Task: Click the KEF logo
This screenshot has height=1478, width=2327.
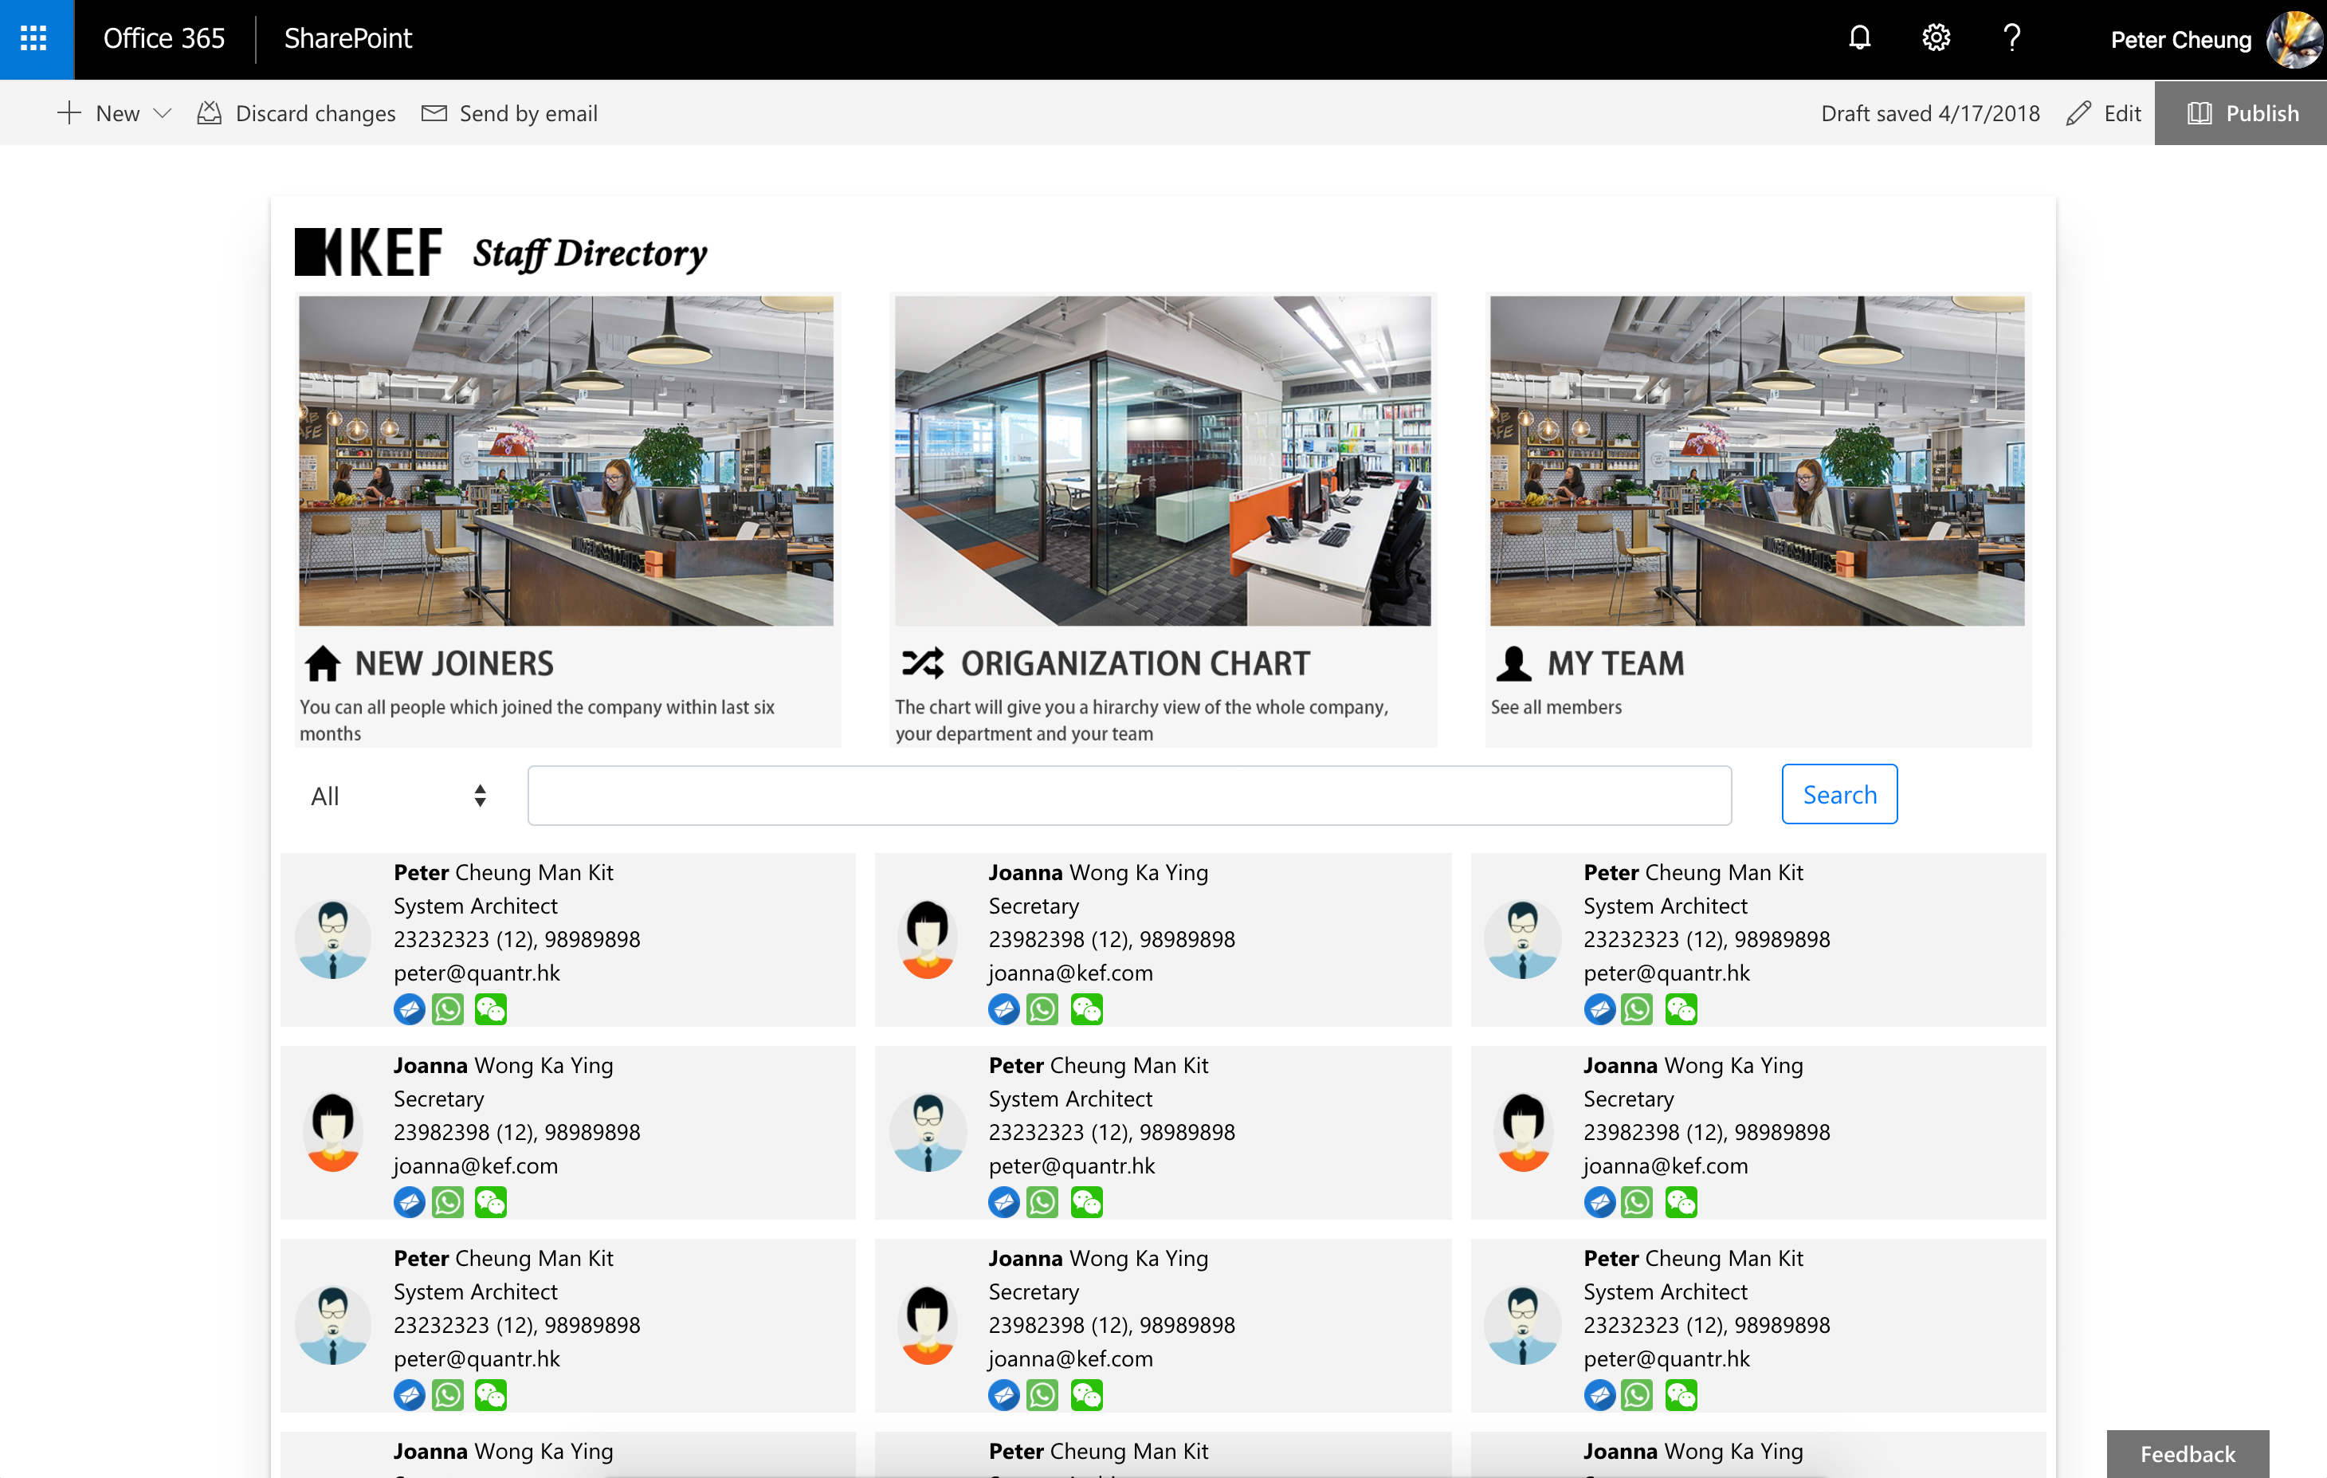Action: (368, 252)
